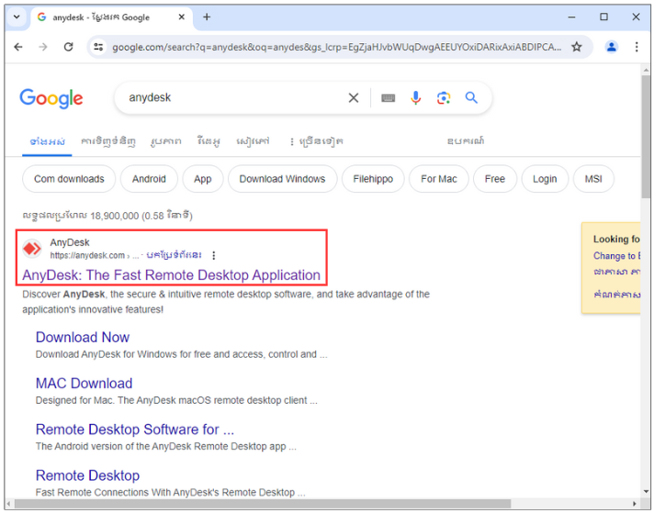
Task: Open the Download Now sitelink
Action: [83, 337]
